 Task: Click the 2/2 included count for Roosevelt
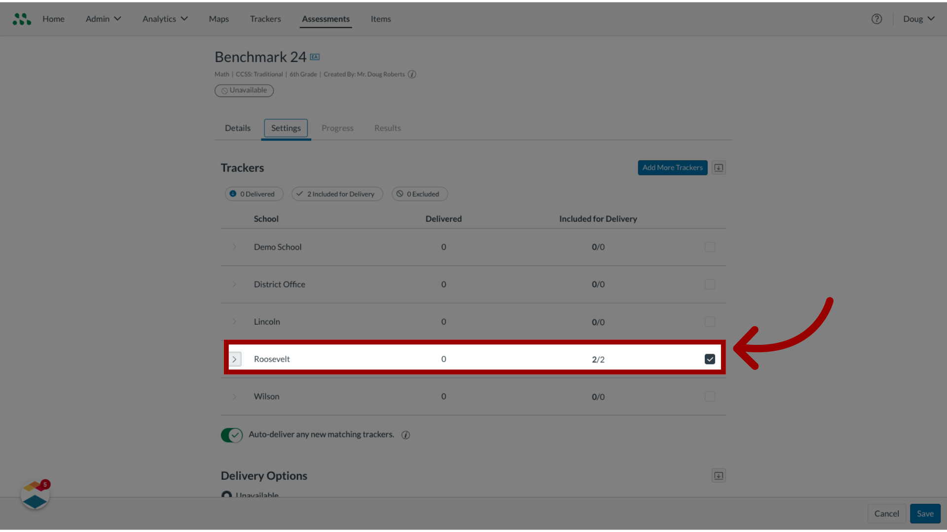[x=598, y=360]
